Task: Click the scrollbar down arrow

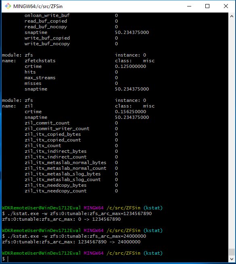Action: 232,259
